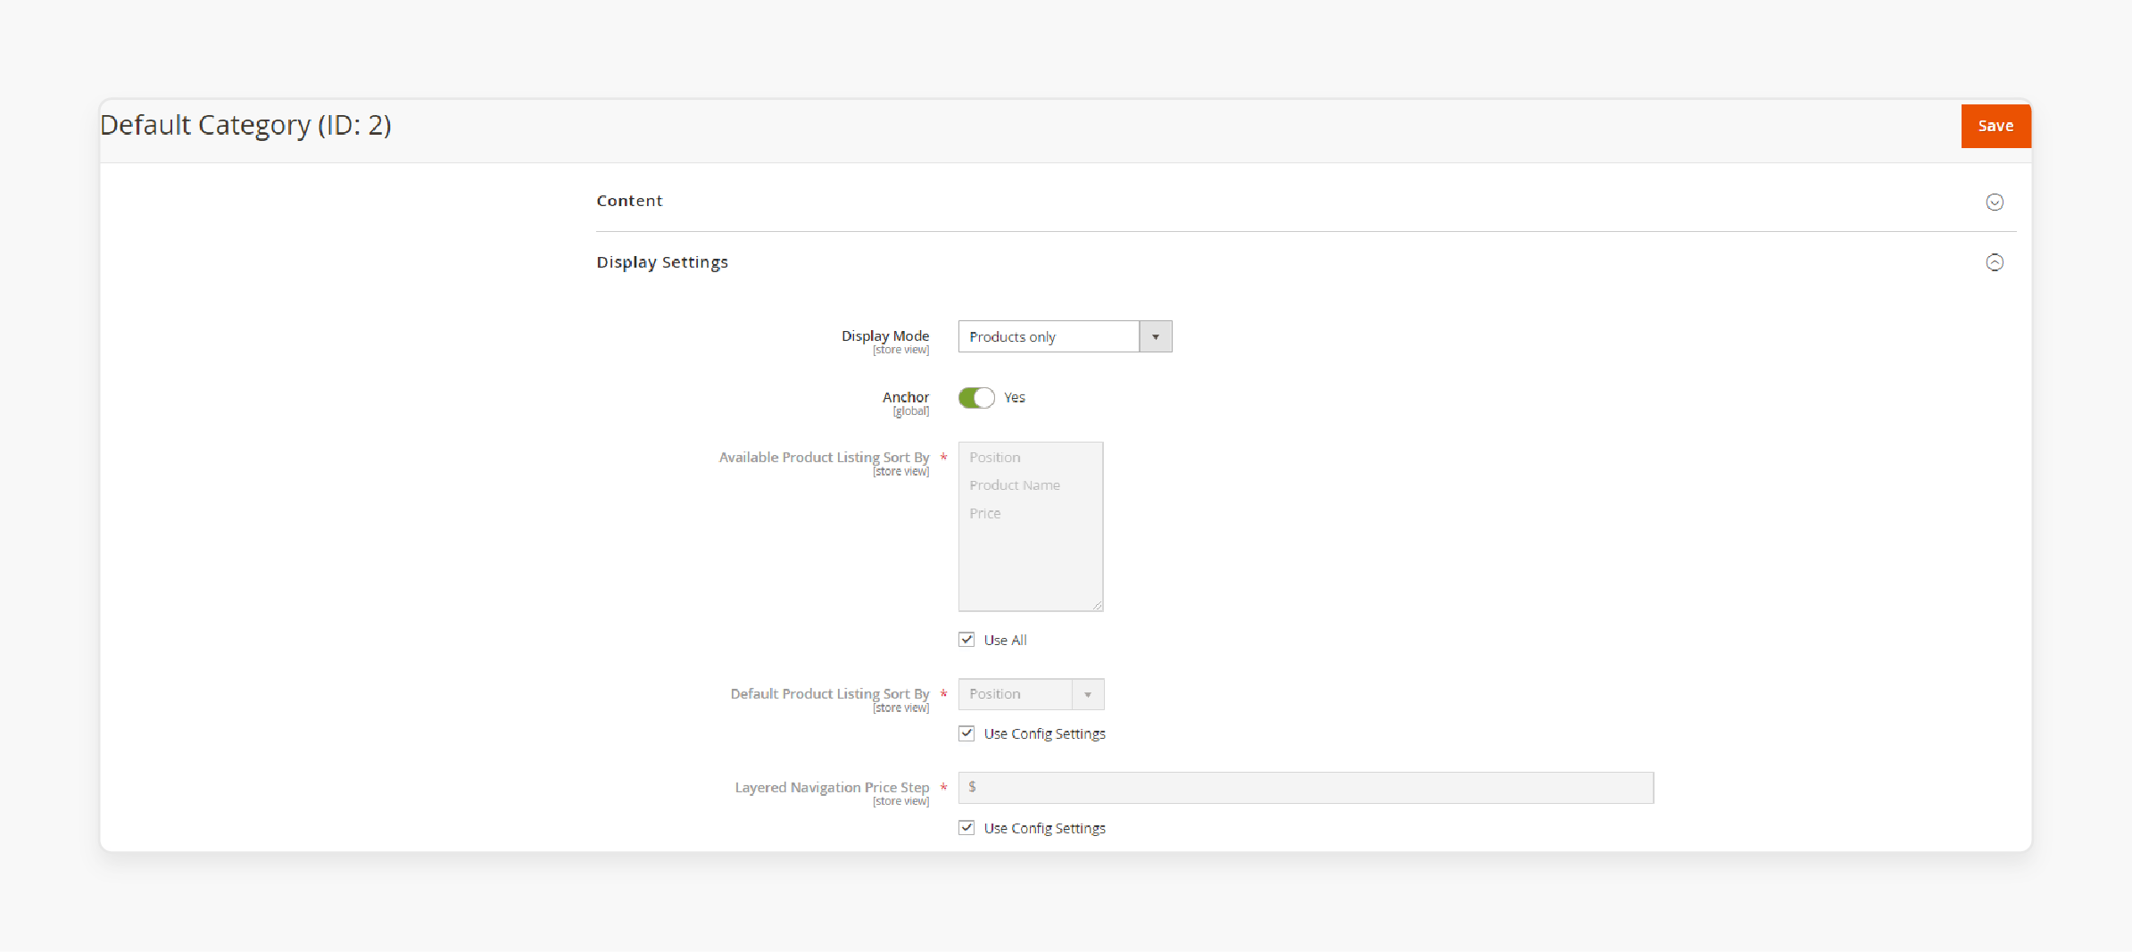This screenshot has width=2132, height=952.
Task: Expand the Content section chevron icon
Action: 1995,202
